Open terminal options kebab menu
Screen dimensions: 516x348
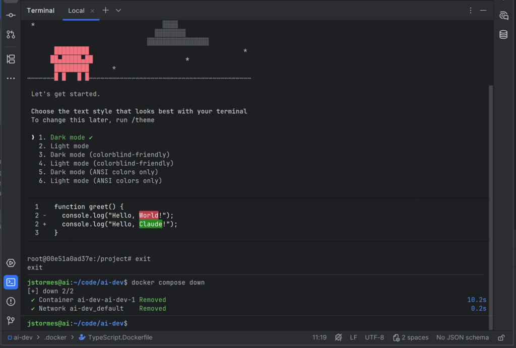click(x=471, y=11)
